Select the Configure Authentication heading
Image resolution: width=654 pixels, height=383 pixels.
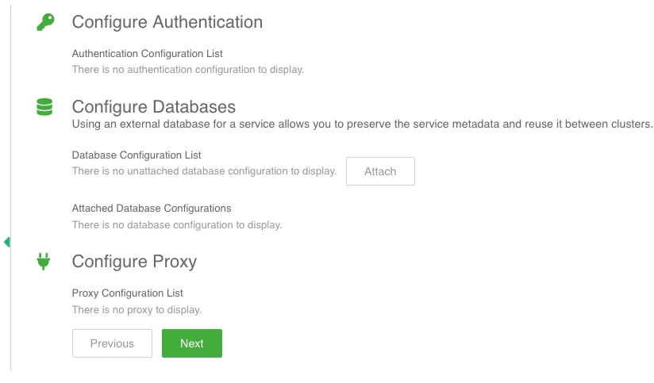167,22
